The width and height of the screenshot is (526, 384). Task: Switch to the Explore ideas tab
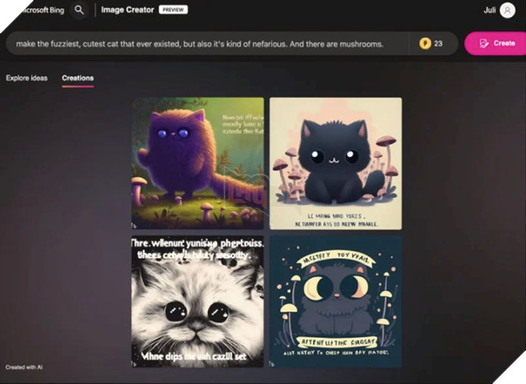click(27, 78)
